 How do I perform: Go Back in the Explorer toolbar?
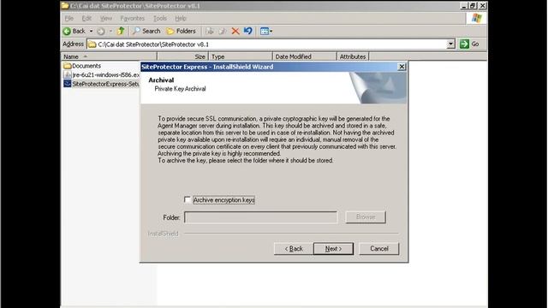pos(74,31)
